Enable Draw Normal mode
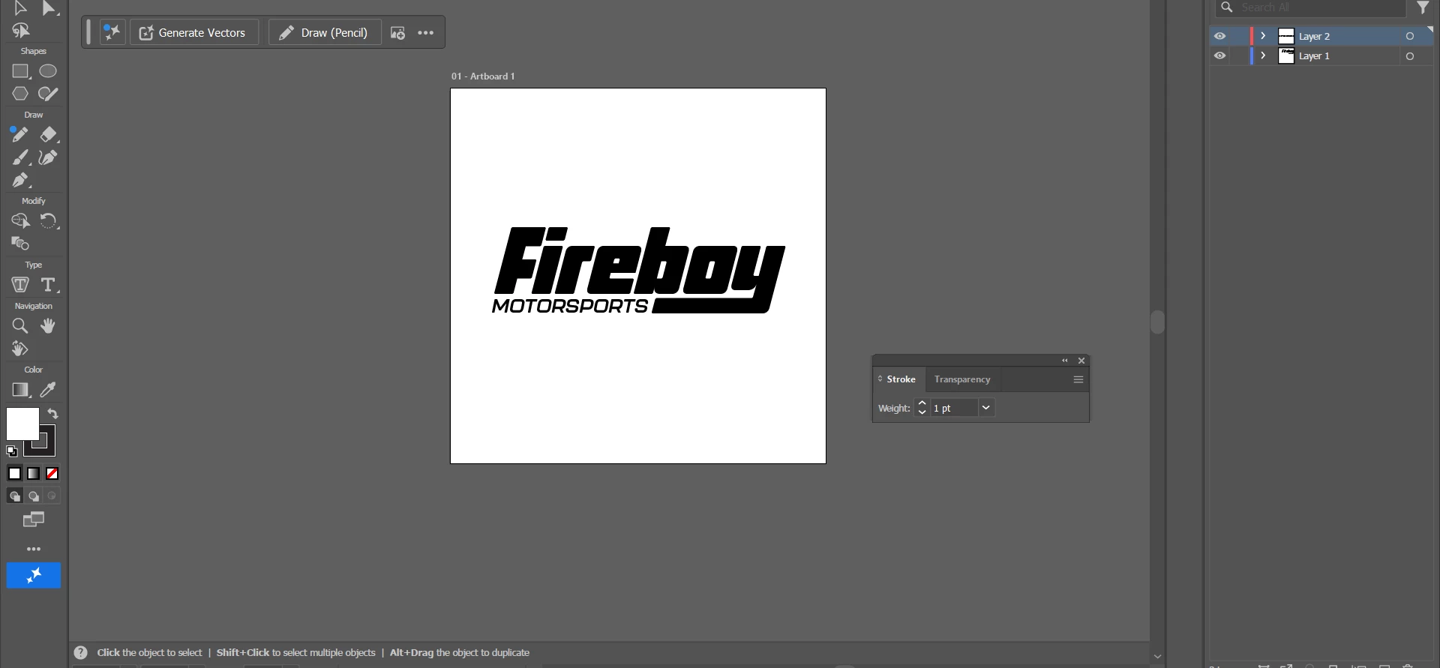Viewport: 1440px width, 668px height. point(14,496)
